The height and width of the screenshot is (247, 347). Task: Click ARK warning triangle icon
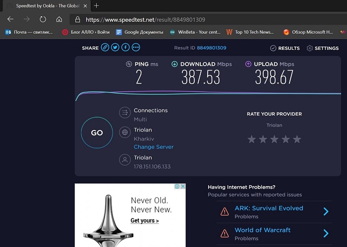(225, 211)
